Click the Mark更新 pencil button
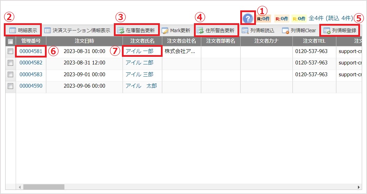Viewport: 367px width, 194px height. pos(176,30)
